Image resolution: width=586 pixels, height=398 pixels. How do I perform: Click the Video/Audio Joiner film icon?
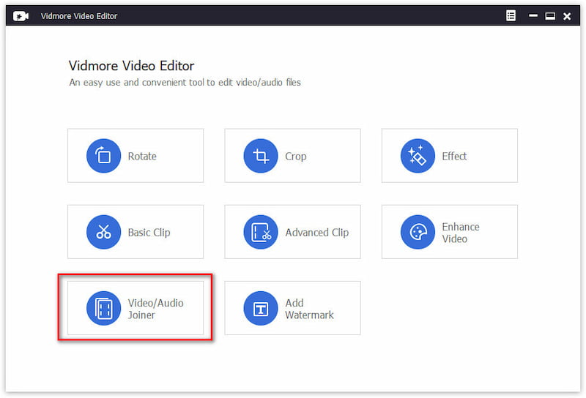(104, 308)
